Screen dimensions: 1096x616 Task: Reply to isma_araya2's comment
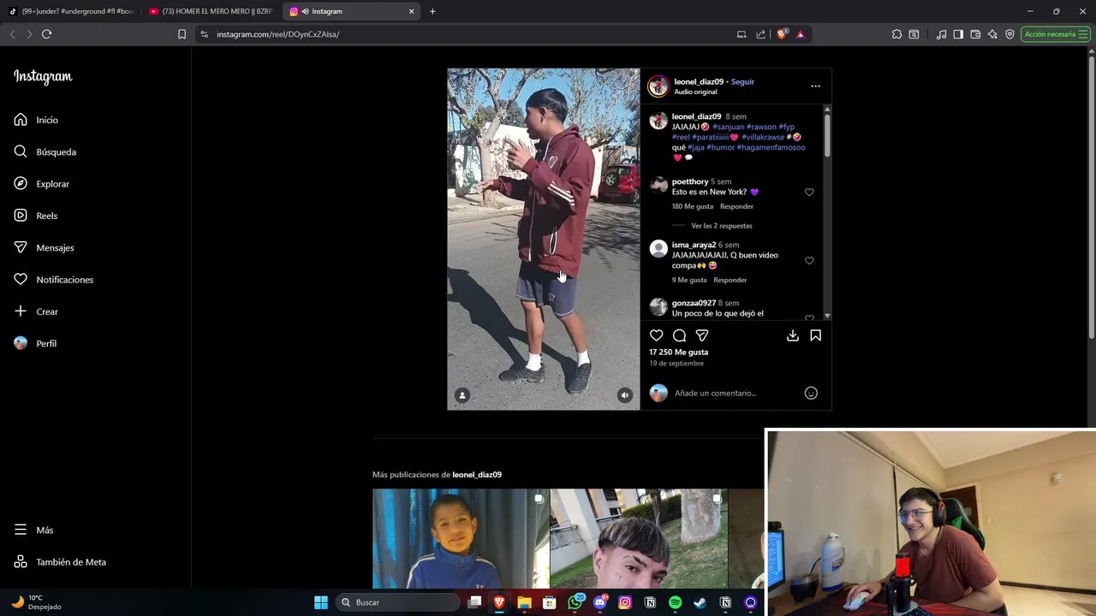[x=730, y=280]
